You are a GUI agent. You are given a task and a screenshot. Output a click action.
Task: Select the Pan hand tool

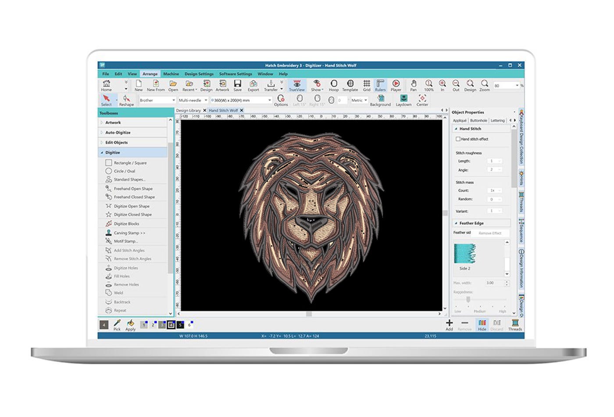point(413,85)
